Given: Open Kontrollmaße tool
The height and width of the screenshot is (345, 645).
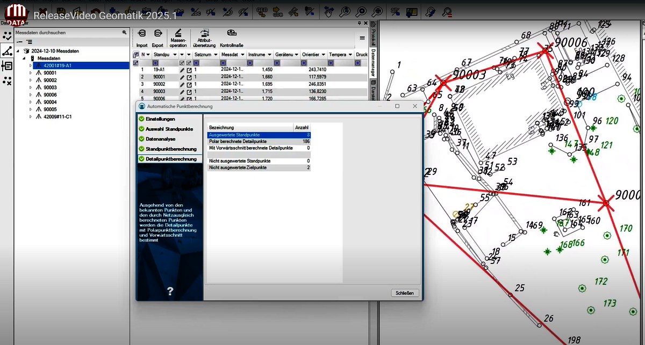Looking at the screenshot, I should [x=232, y=33].
